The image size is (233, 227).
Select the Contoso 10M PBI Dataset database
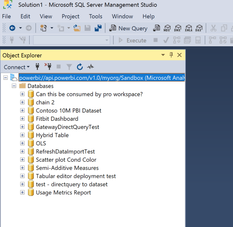coord(69,110)
